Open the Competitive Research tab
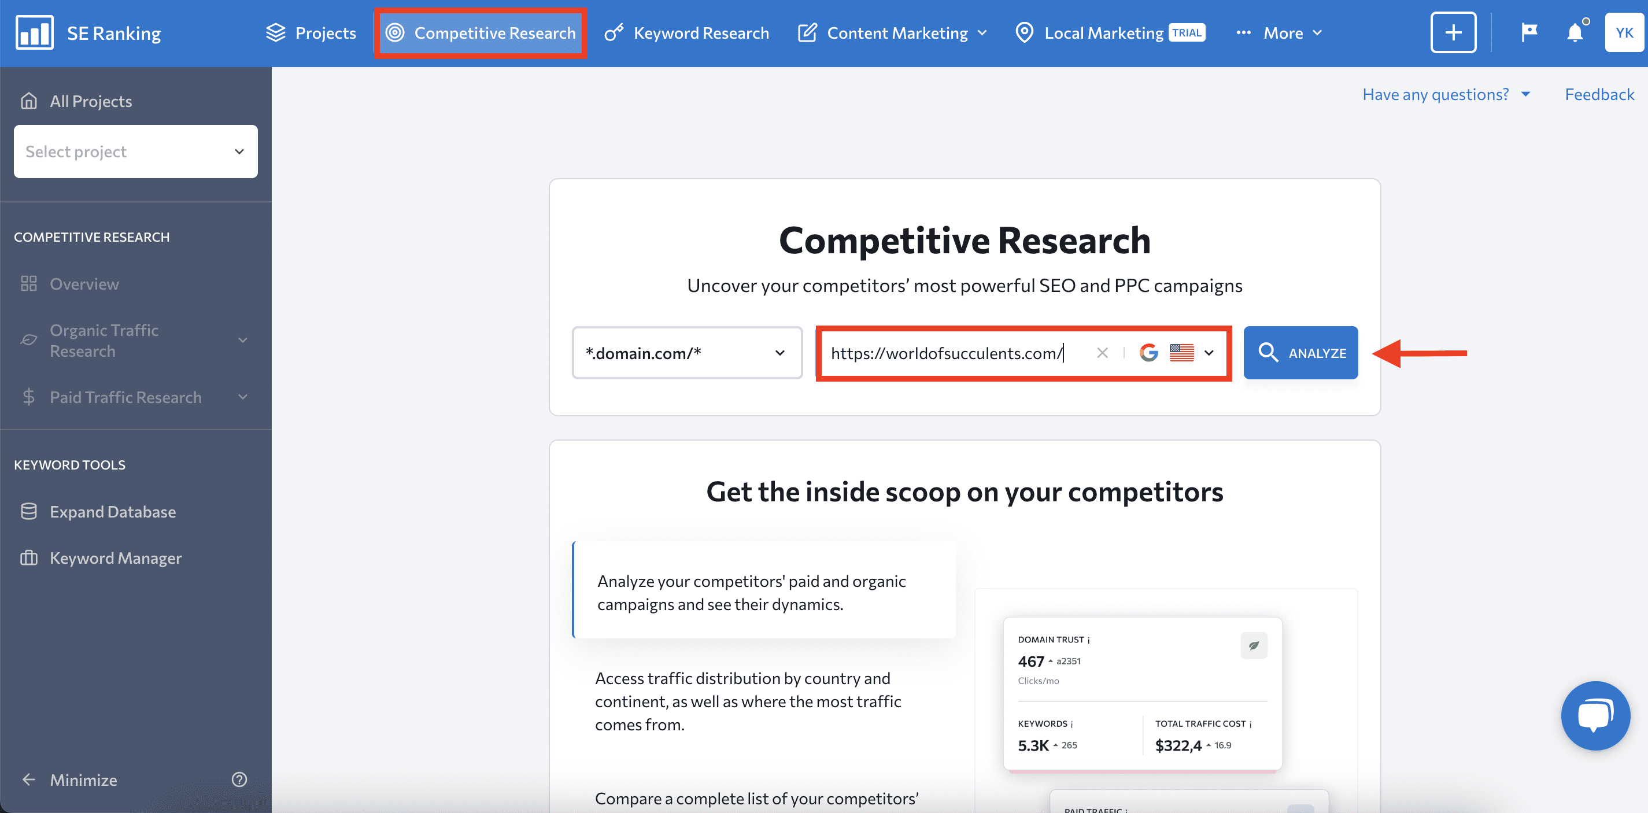The width and height of the screenshot is (1648, 813). pos(481,32)
